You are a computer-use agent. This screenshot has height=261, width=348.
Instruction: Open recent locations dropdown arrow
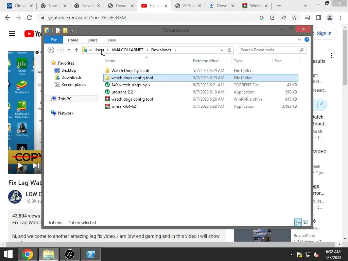point(69,50)
